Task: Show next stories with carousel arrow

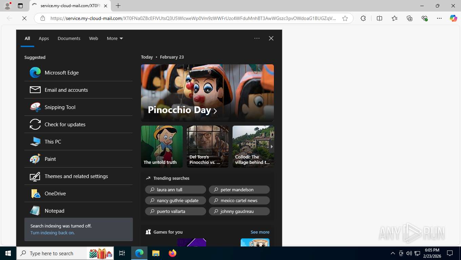Action: (271, 147)
